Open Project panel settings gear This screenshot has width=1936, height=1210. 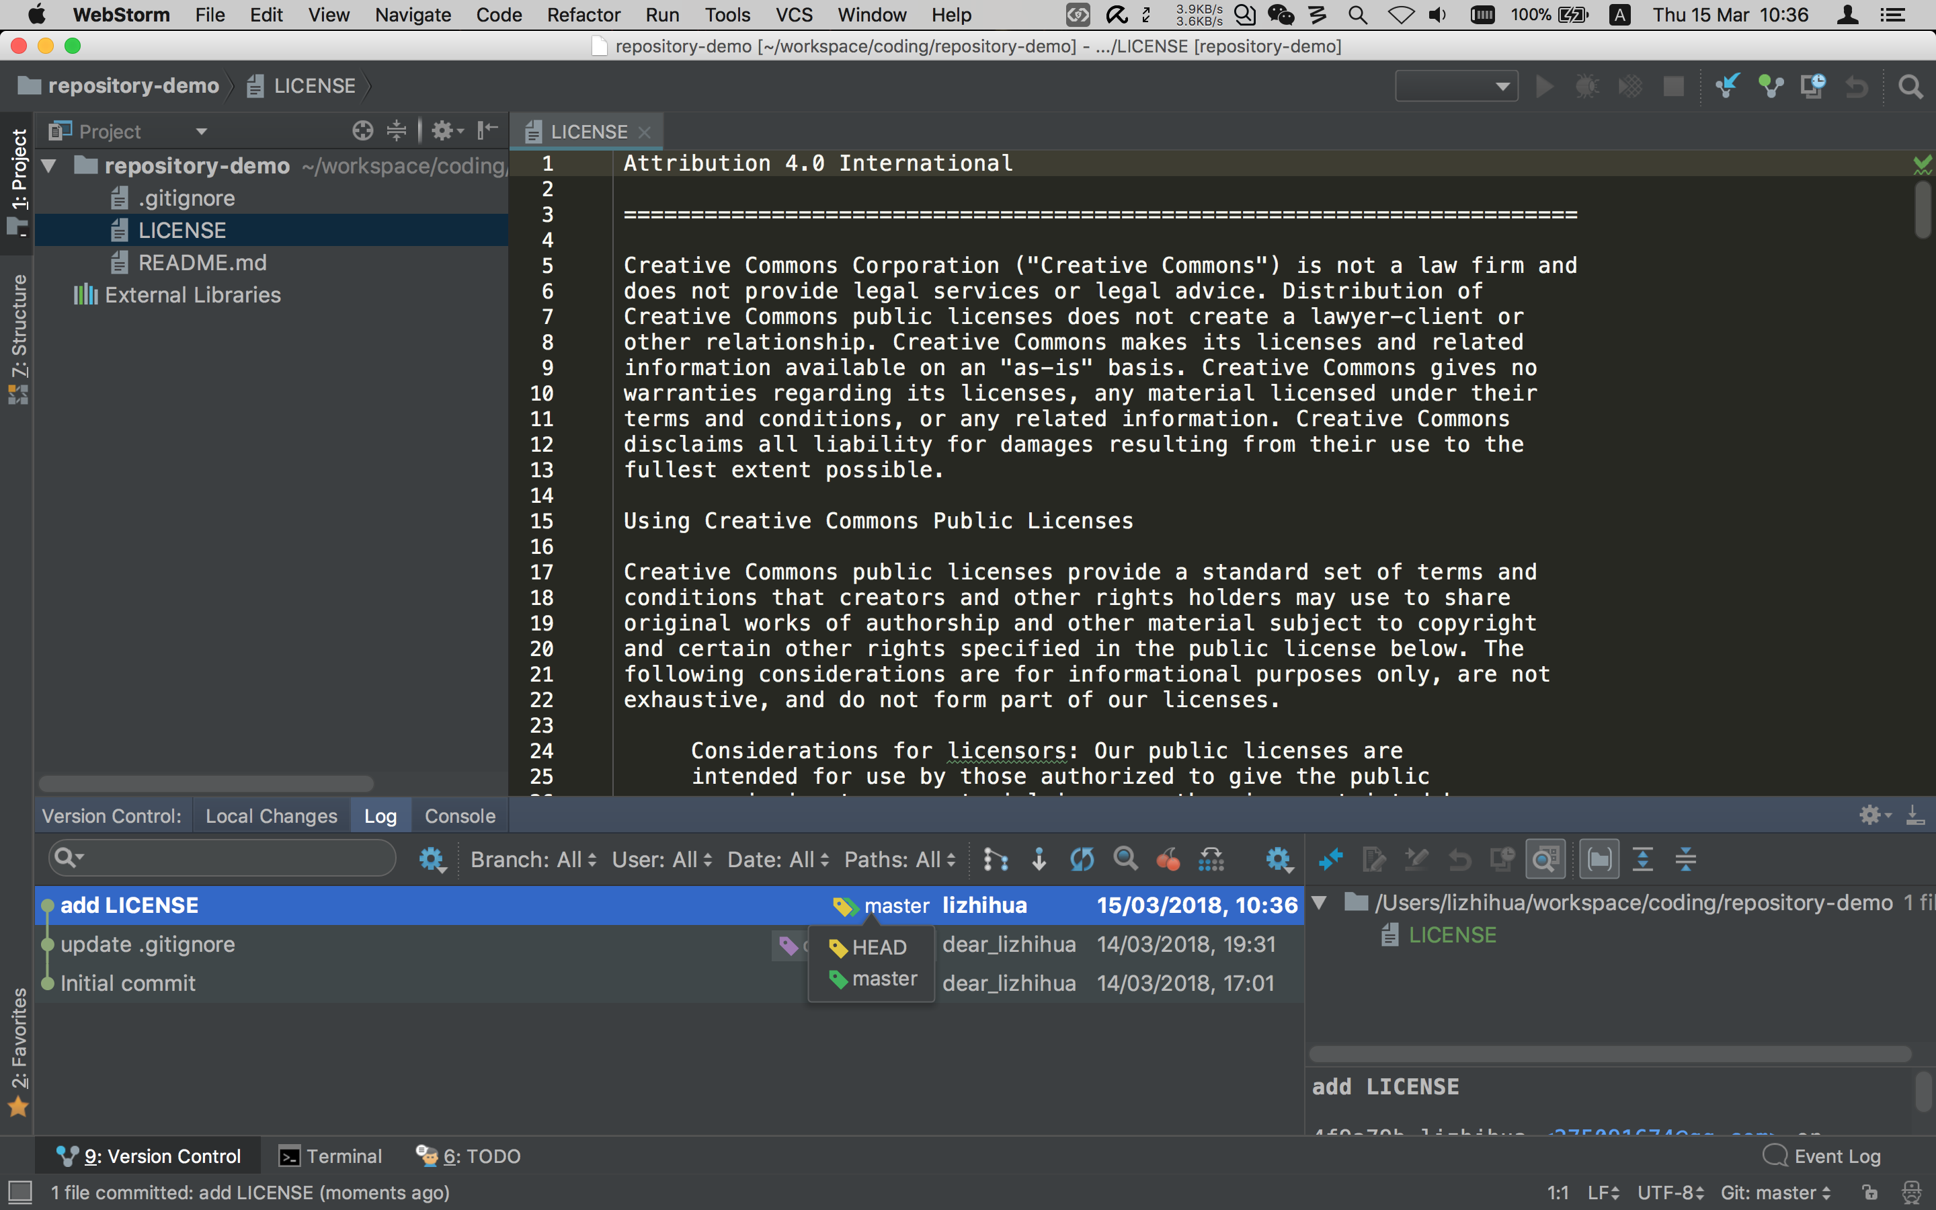(446, 130)
